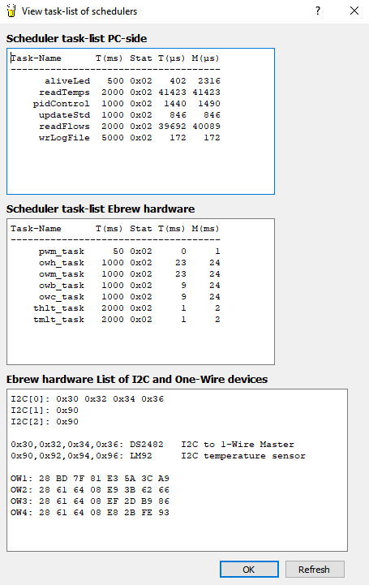Screen dimensions: 369x585
Task: Click the tmlt_task line
Action: [115, 320]
